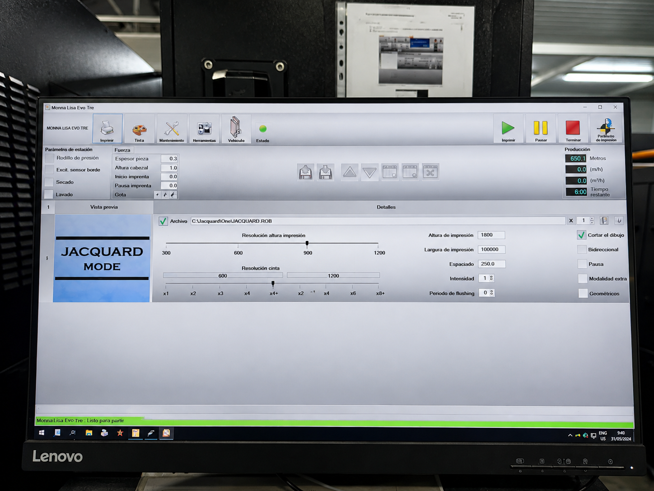Viewport: 654px width, 491px height.
Task: Open the Herramientas tools section
Action: pyautogui.click(x=204, y=129)
